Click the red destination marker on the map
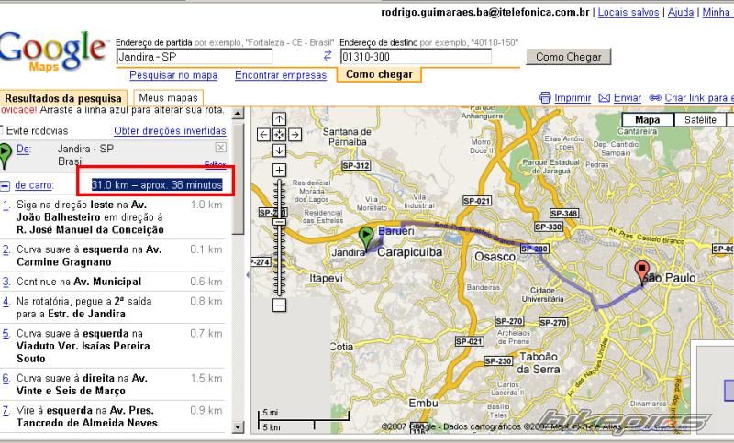The height and width of the screenshot is (443, 734). click(x=641, y=272)
